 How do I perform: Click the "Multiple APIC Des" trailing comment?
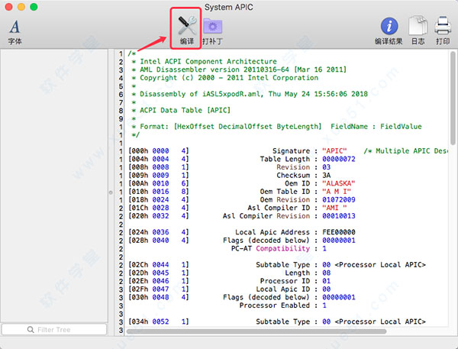click(405, 150)
